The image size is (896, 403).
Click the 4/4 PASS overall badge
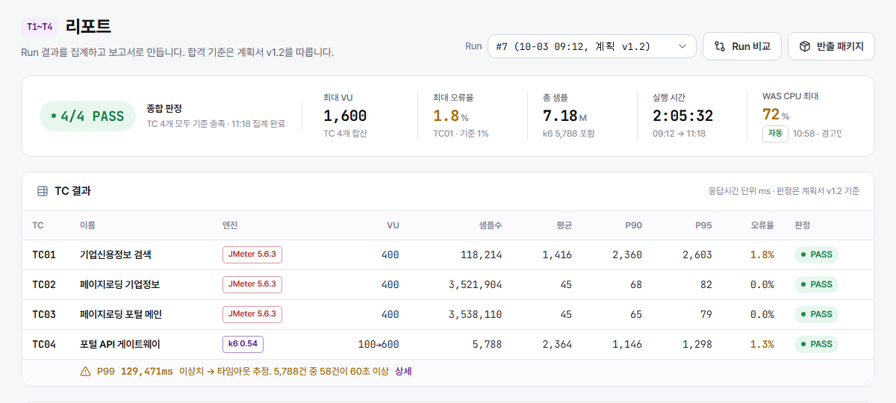click(87, 116)
